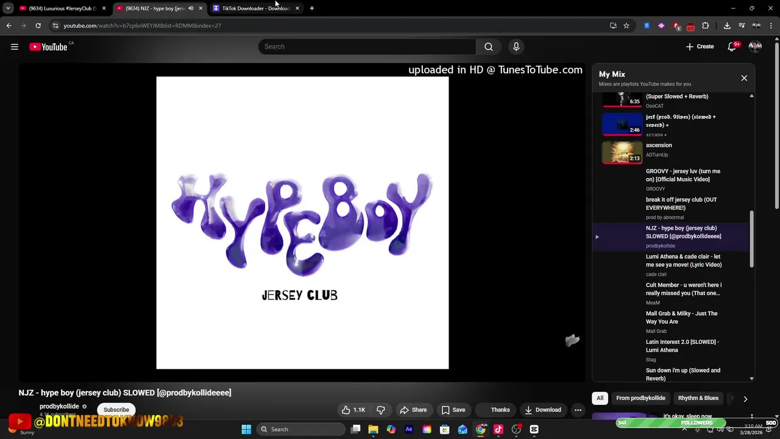Open the purple audio-wave extension
The width and height of the screenshot is (780, 439).
pyautogui.click(x=661, y=26)
